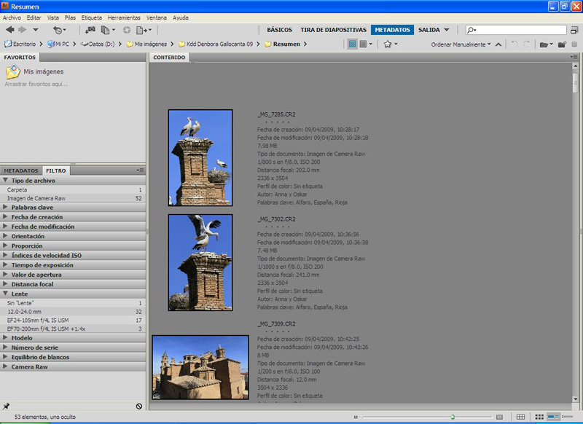Toggle Carpeta file type filter
583x424 pixels.
[73, 189]
